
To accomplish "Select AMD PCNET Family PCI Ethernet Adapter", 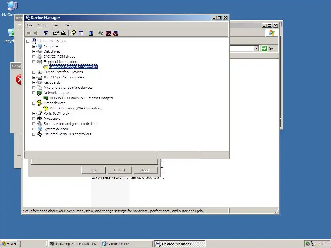I will pos(82,98).
